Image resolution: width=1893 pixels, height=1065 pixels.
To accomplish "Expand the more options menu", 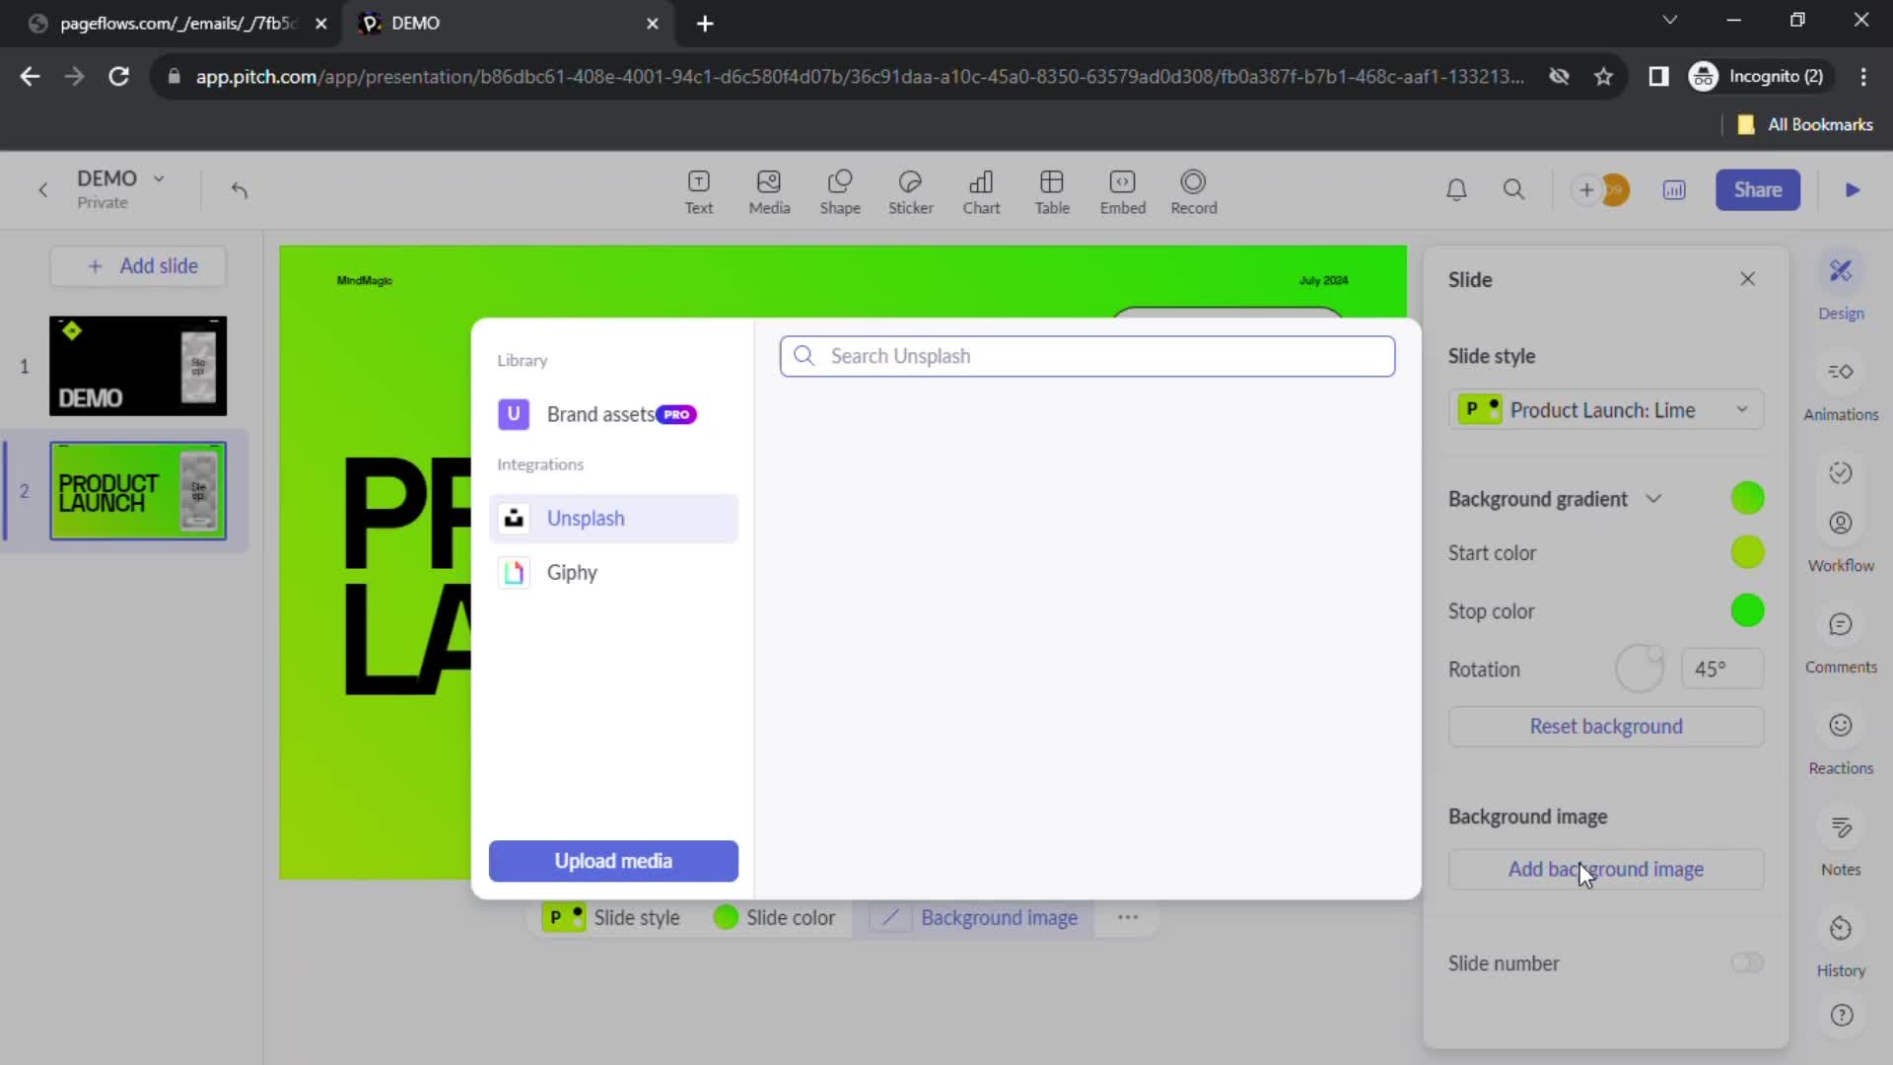I will (x=1126, y=917).
